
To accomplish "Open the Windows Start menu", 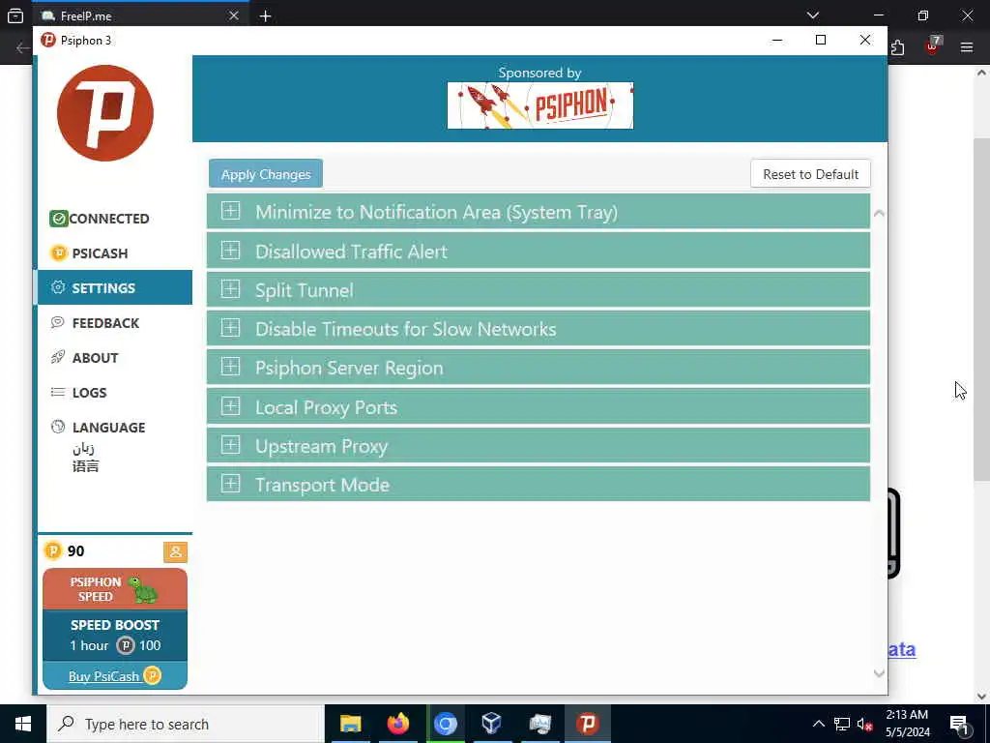I will (x=23, y=724).
